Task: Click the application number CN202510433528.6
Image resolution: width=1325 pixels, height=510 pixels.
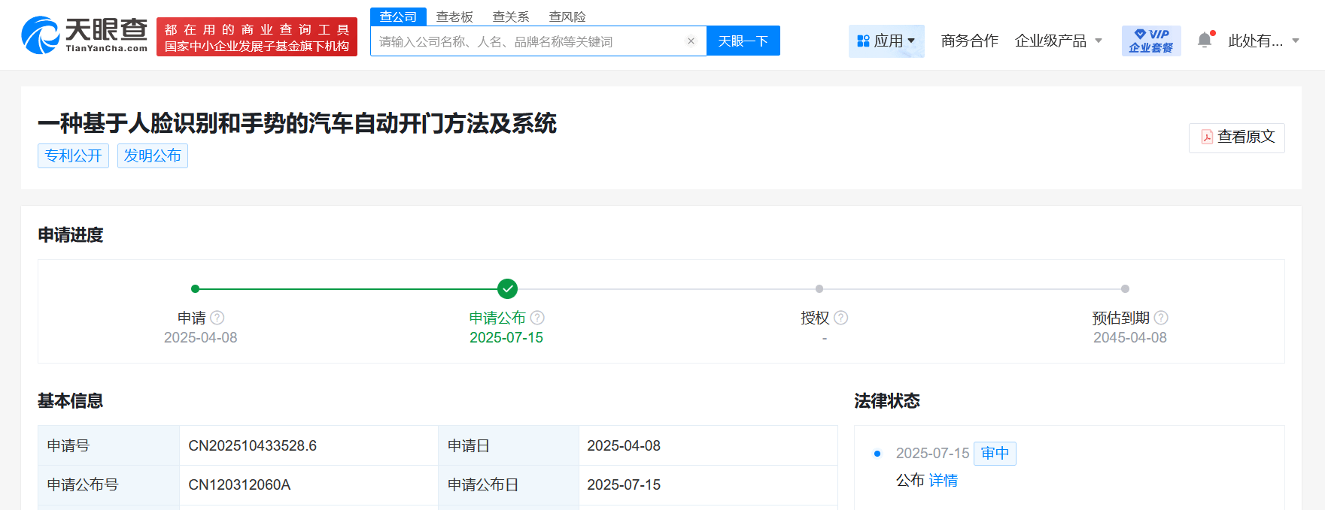Action: click(x=253, y=445)
